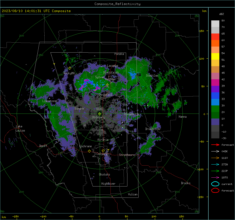Click the red 'forecast' ellipse legend icon
Image resolution: width=235 pixels, height=220 pixels.
[215, 190]
